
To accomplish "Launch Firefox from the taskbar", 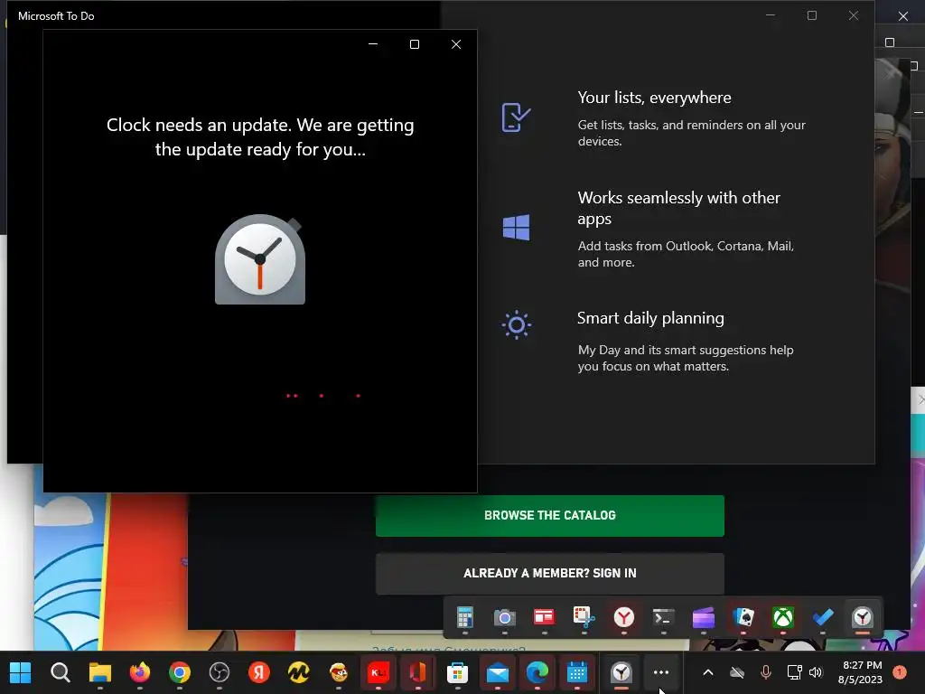I will click(x=140, y=672).
